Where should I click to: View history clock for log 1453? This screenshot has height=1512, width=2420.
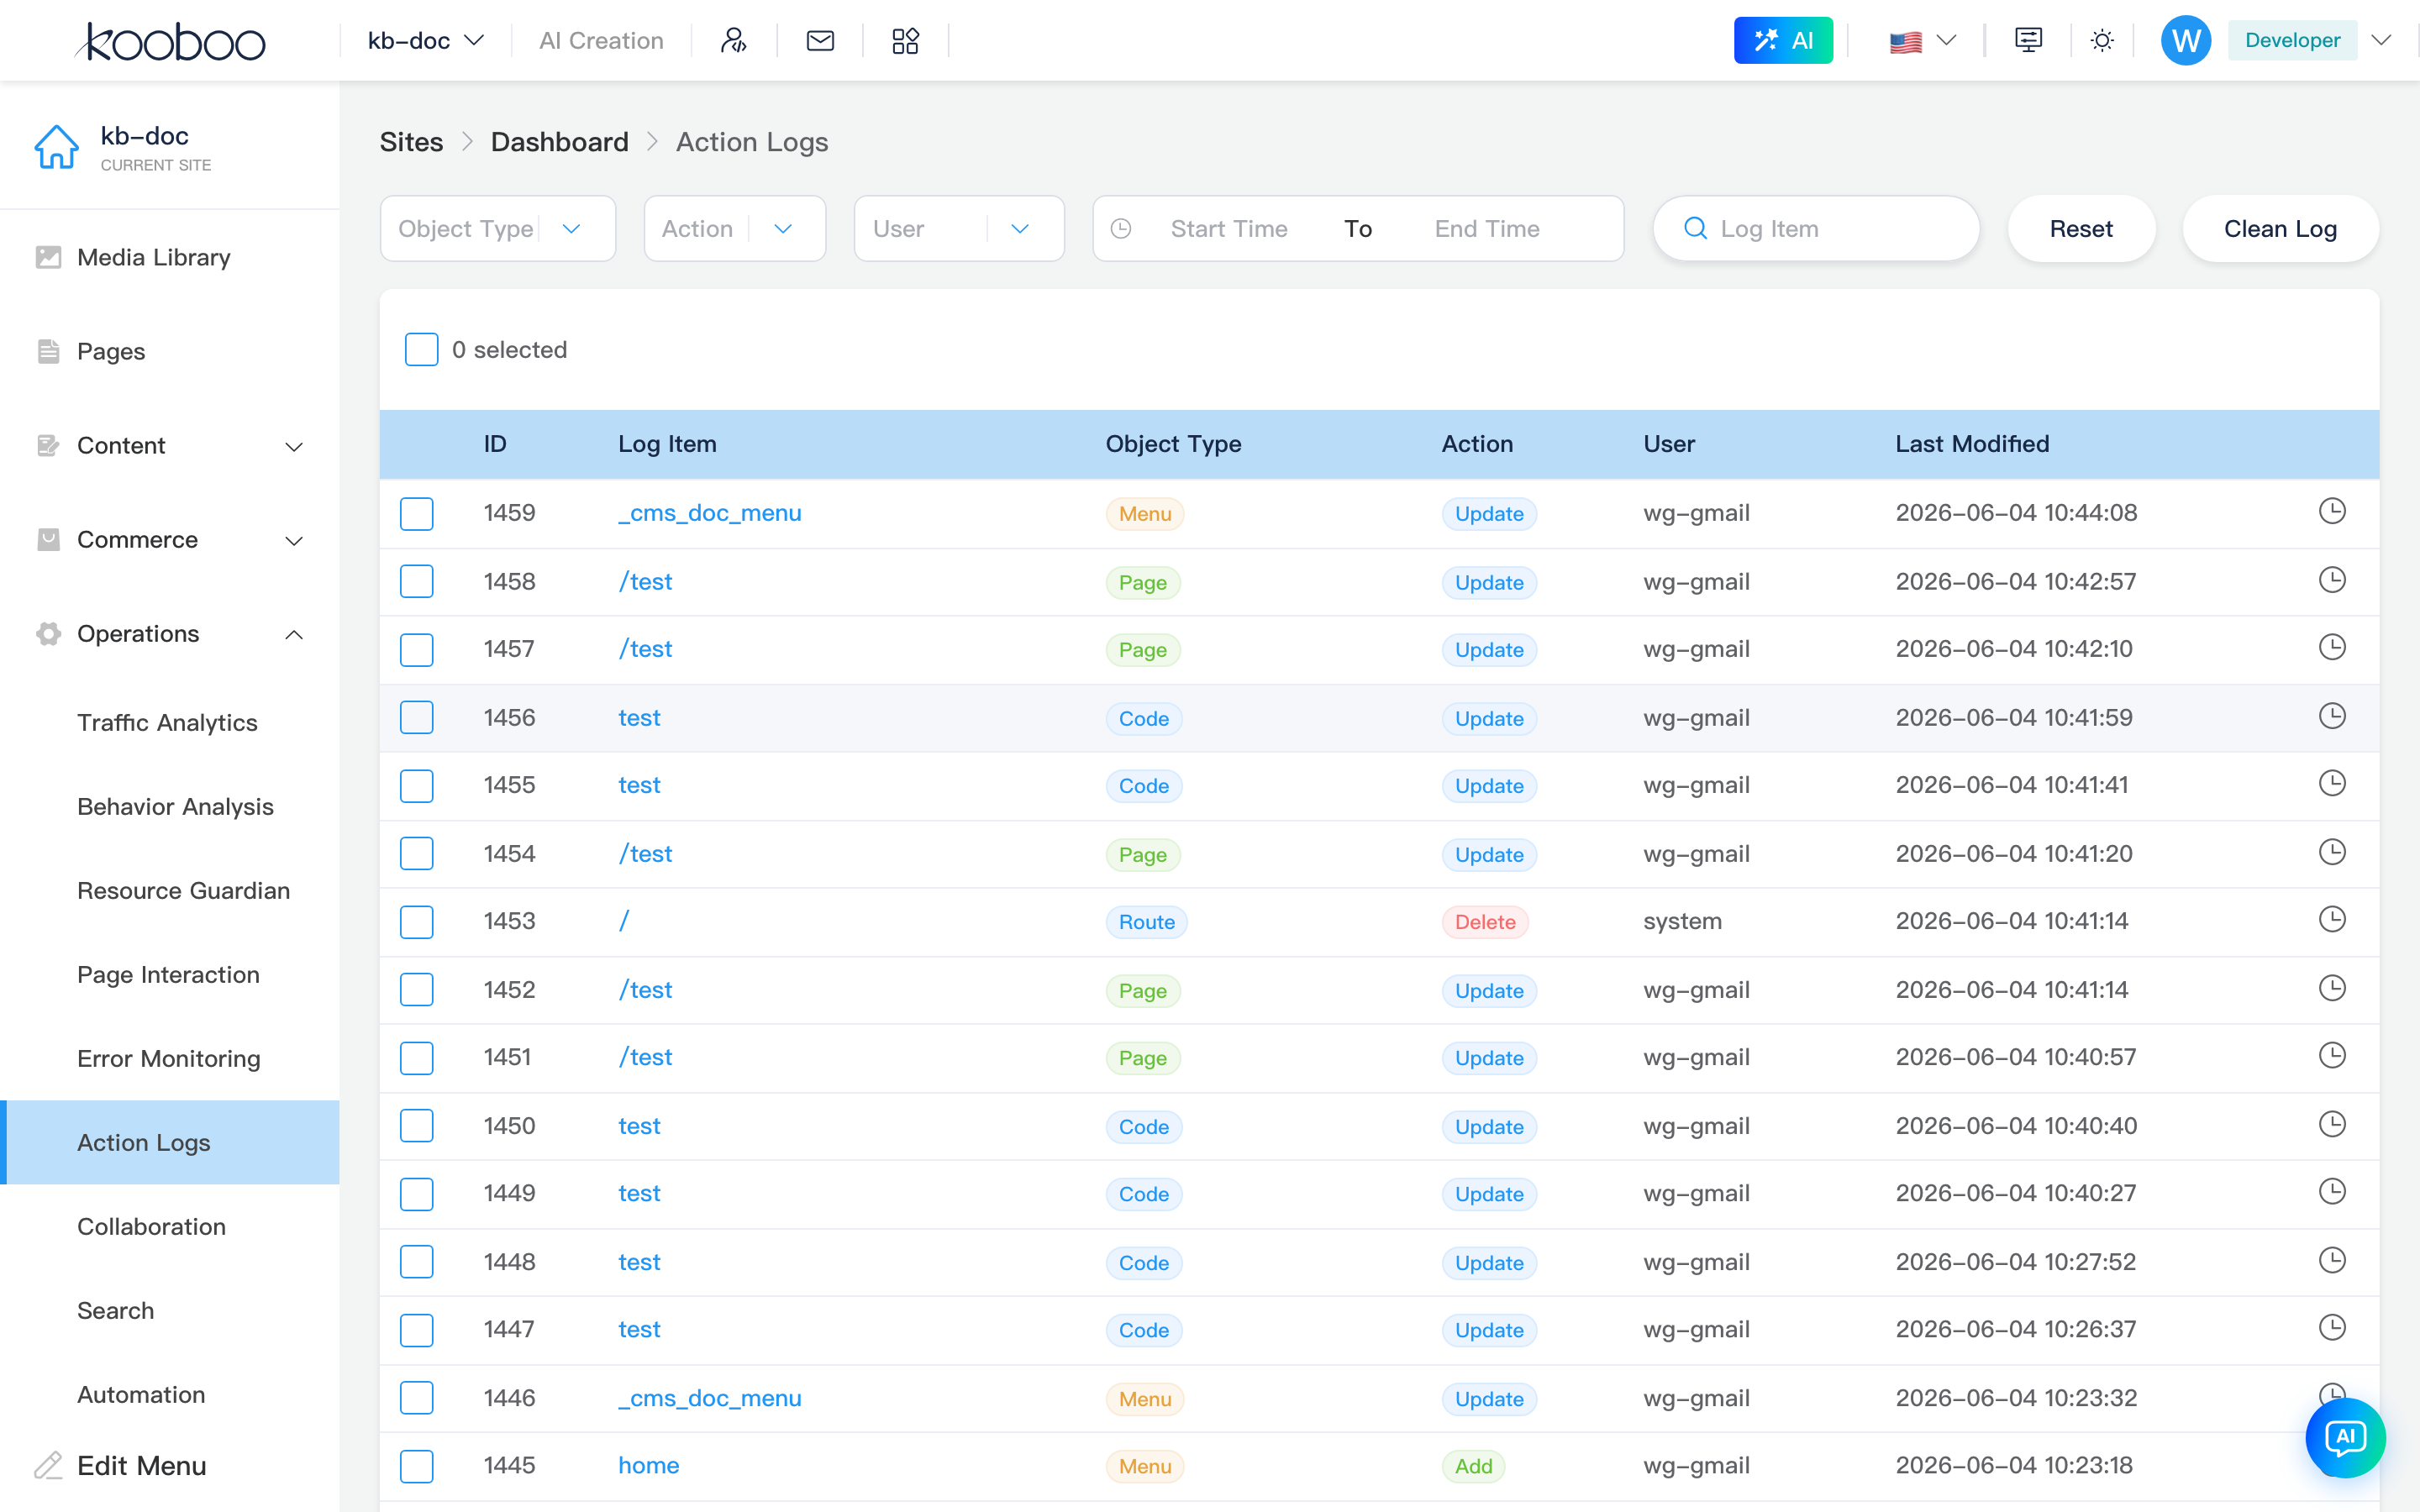[x=2332, y=919]
